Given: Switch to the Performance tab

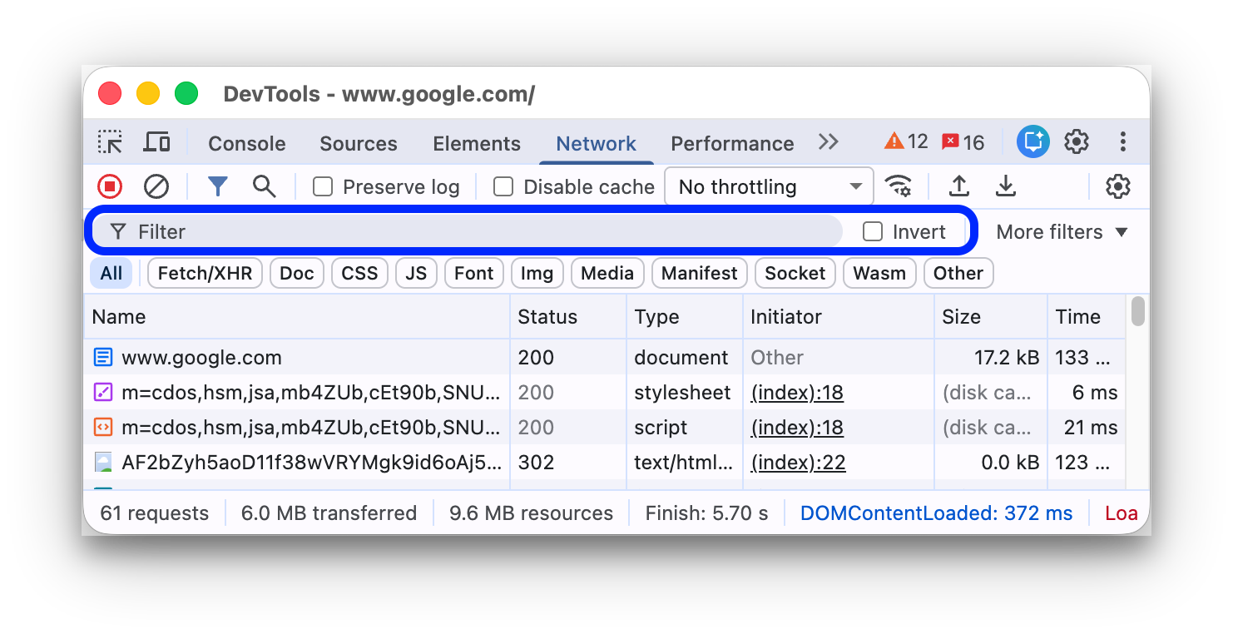Looking at the screenshot, I should point(732,144).
